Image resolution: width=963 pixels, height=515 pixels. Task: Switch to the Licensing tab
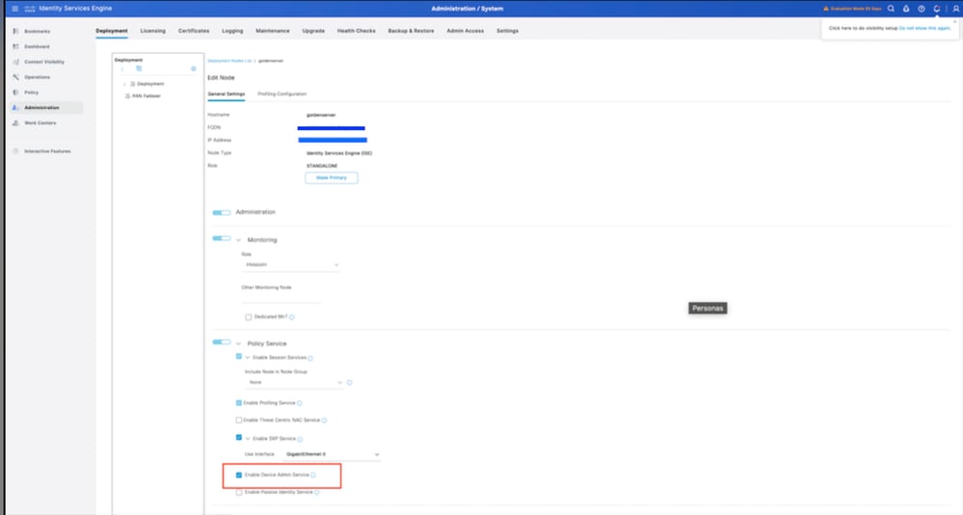[x=153, y=31]
